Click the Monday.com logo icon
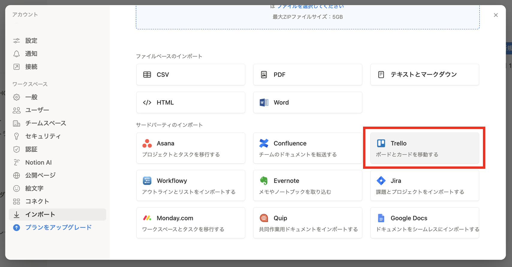This screenshot has width=512, height=267. click(x=147, y=218)
